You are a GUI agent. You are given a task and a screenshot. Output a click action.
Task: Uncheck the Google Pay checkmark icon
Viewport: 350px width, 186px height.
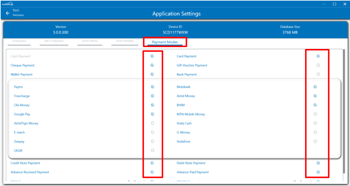click(152, 114)
